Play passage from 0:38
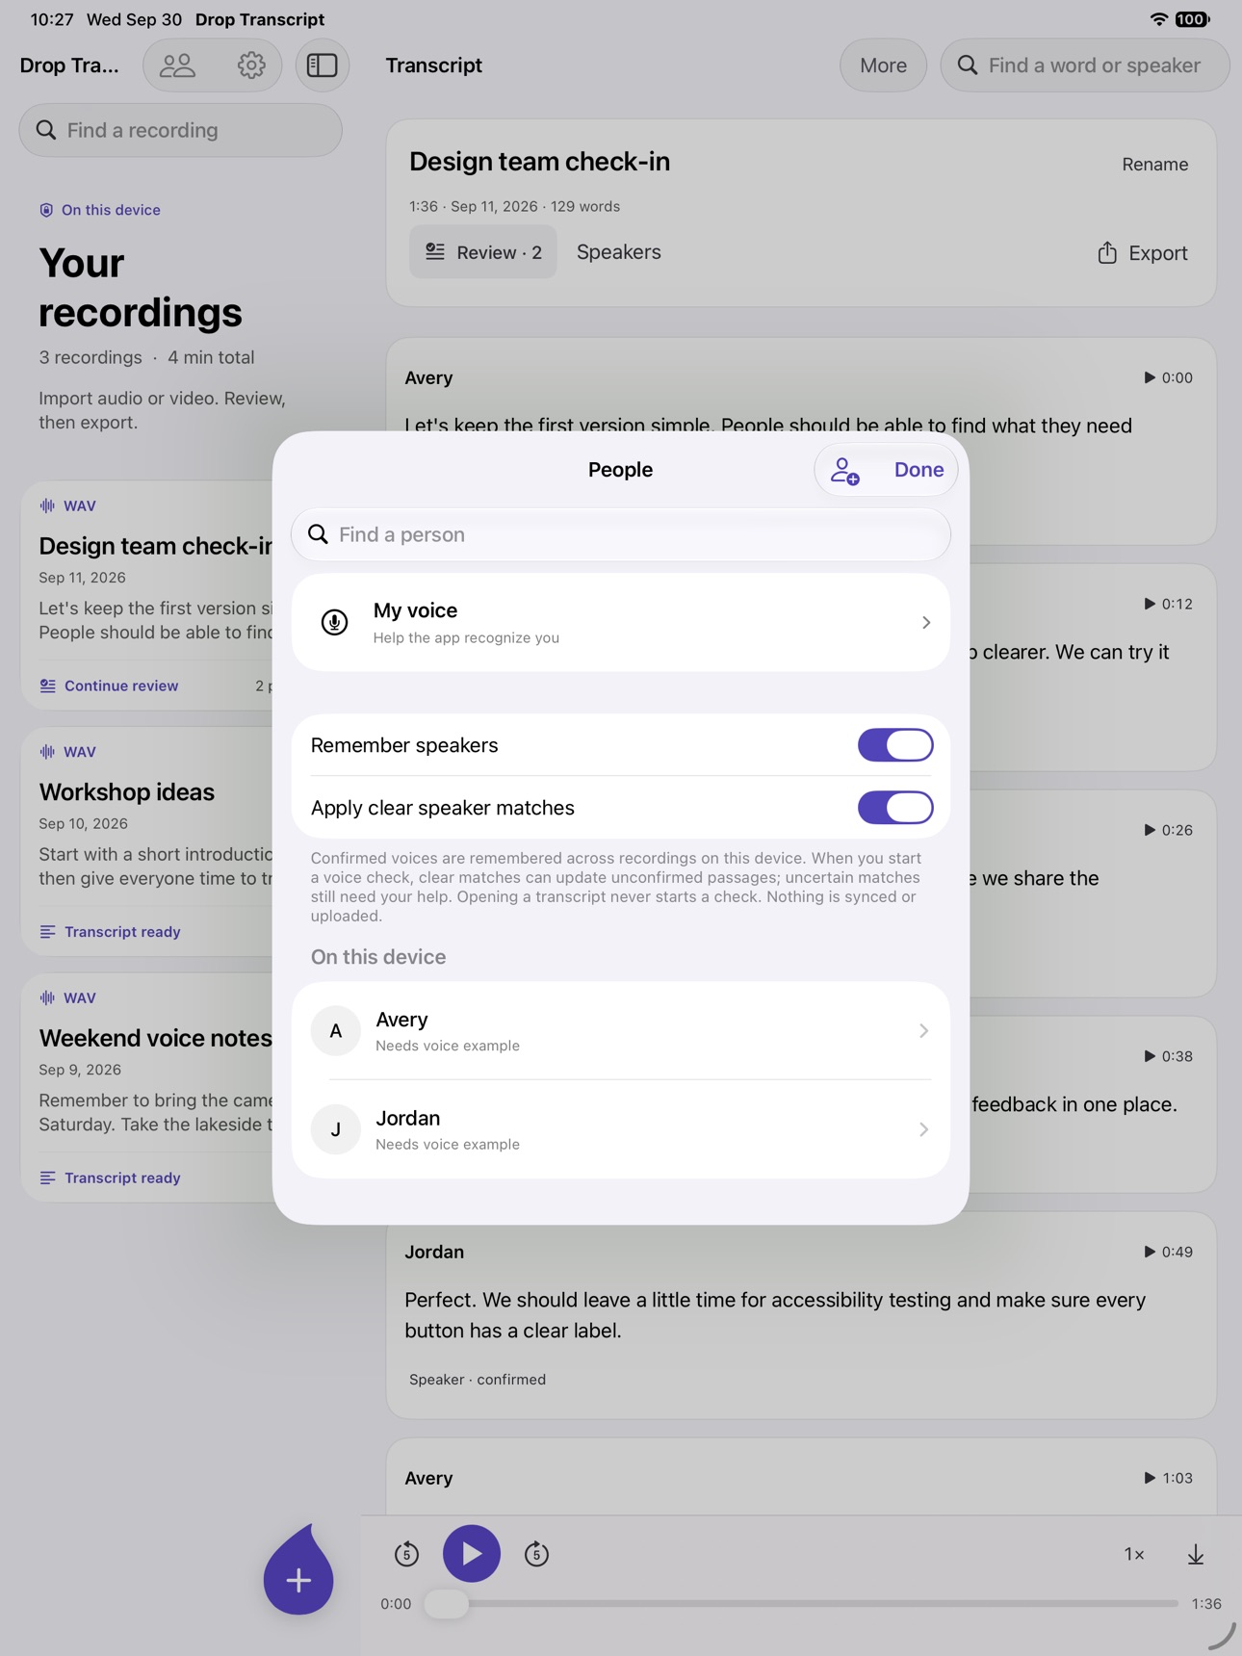 coord(1167,1056)
